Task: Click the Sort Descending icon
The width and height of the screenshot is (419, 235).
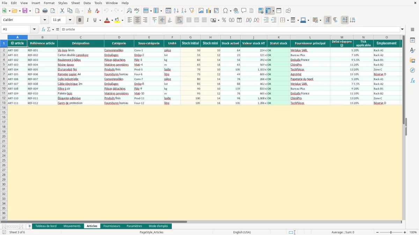Action: click(x=184, y=11)
